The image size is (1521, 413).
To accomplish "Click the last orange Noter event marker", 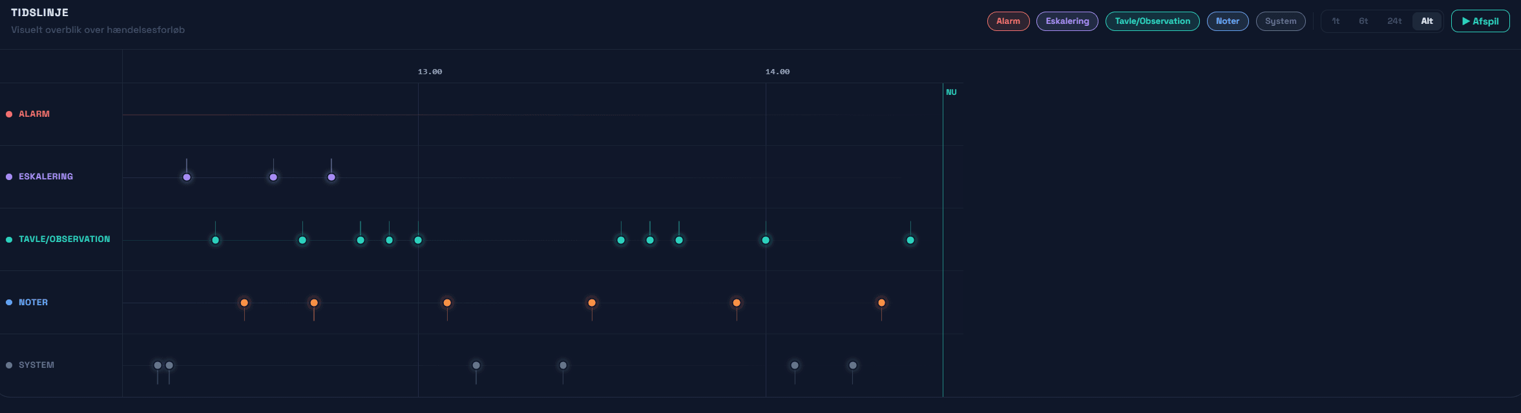I will (x=881, y=303).
